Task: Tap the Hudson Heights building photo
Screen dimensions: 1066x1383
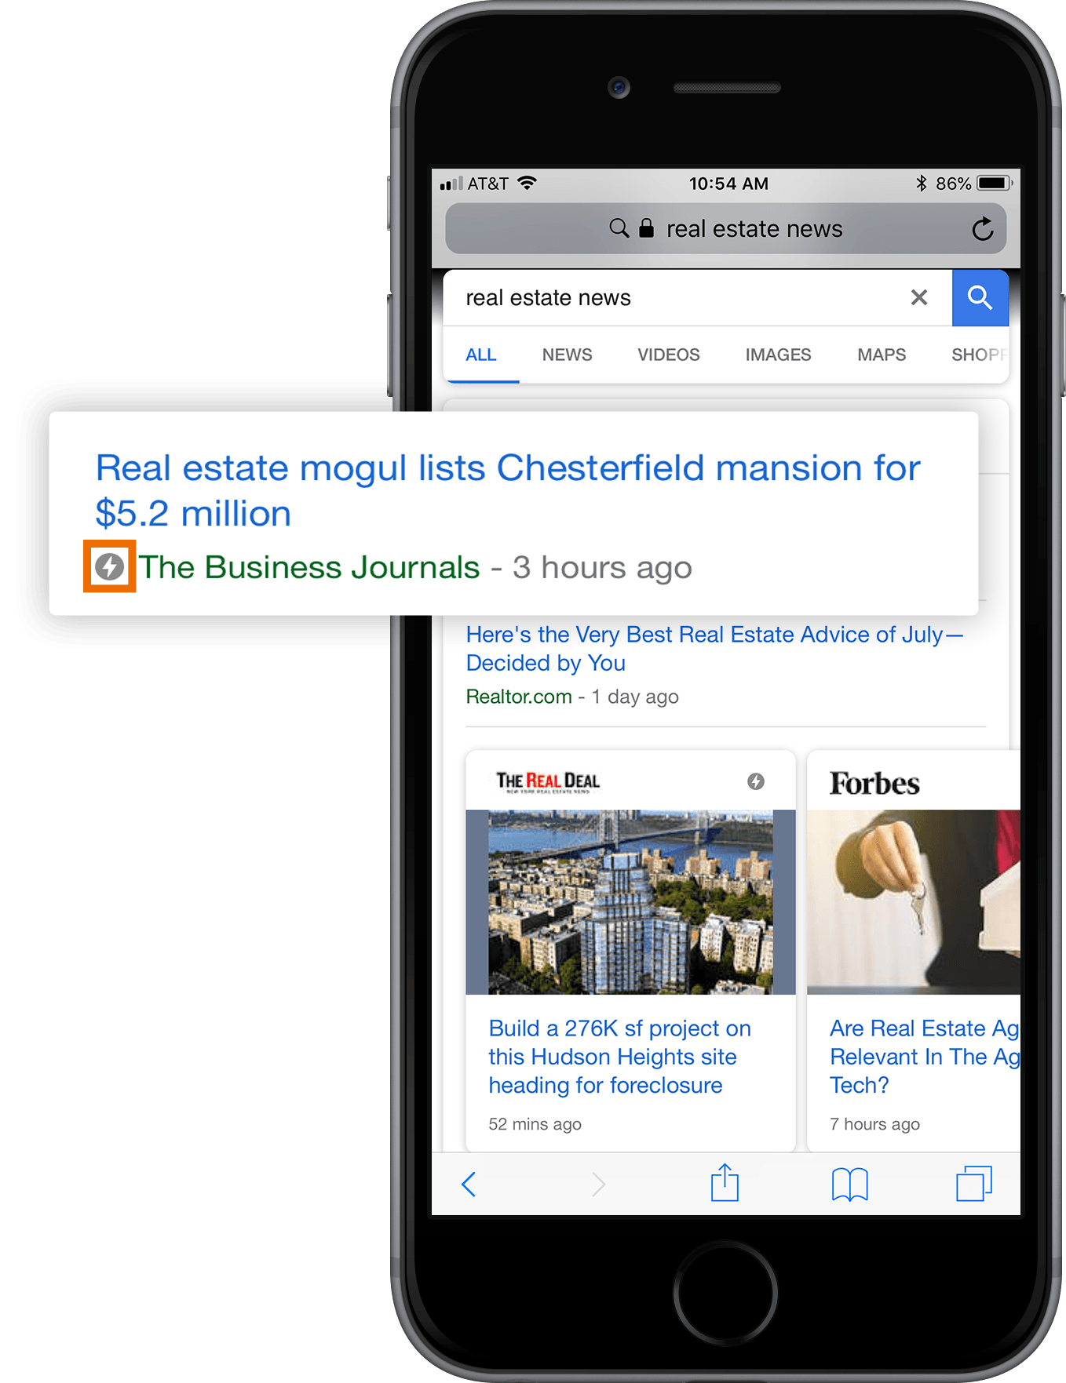Action: click(x=630, y=902)
